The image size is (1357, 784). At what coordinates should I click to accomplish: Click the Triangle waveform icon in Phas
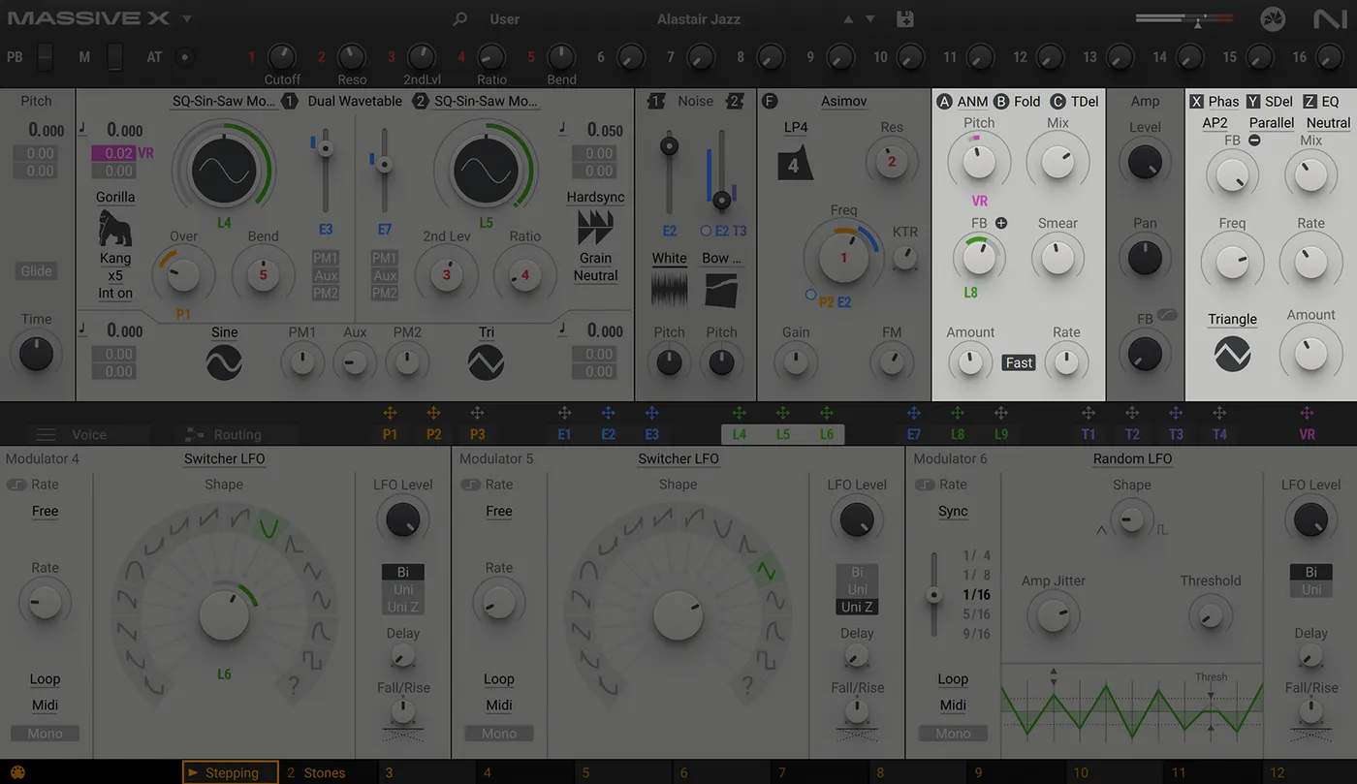(1232, 355)
